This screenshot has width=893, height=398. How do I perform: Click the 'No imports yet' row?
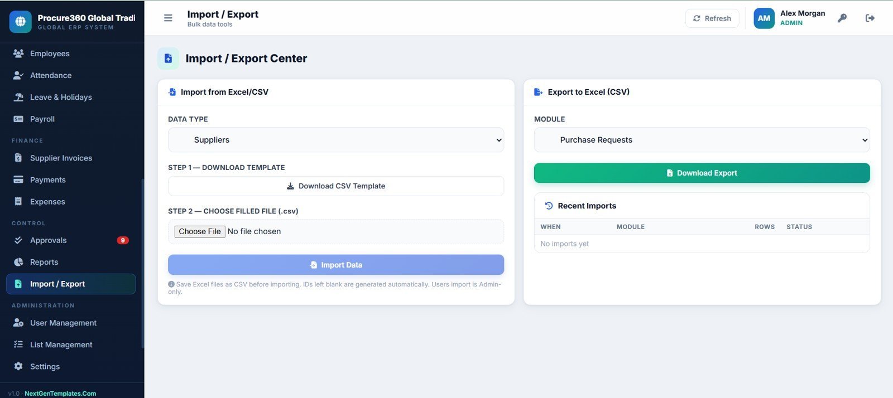point(702,244)
